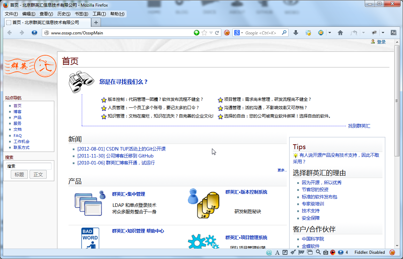The width and height of the screenshot is (403, 259).
Task: Open a new tab with the plus button
Action: tap(96, 23)
